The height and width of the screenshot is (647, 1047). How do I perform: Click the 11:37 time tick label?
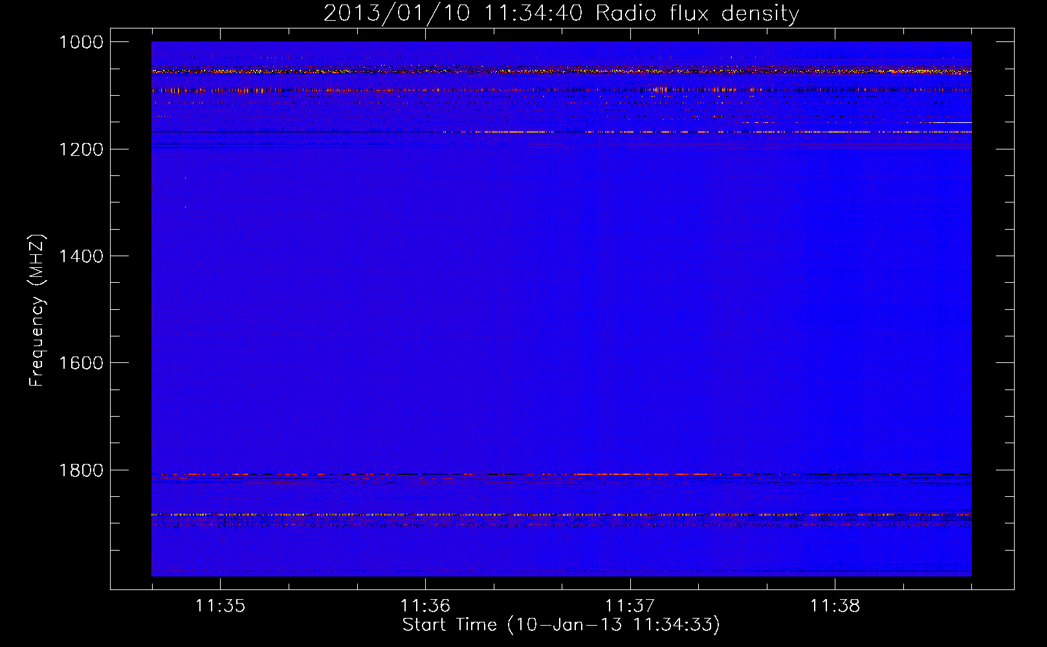(x=630, y=606)
